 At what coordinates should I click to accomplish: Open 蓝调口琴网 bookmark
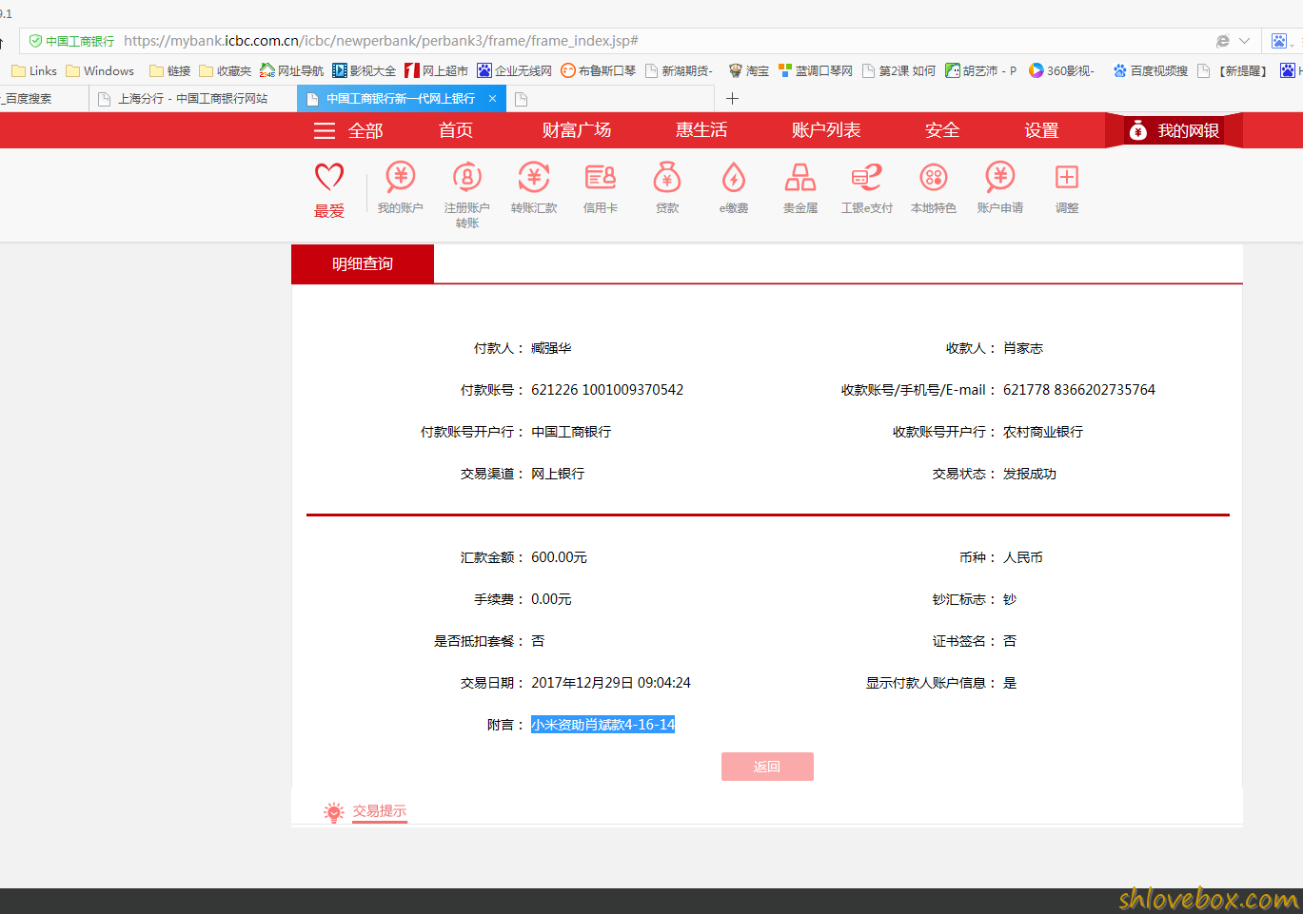815,70
